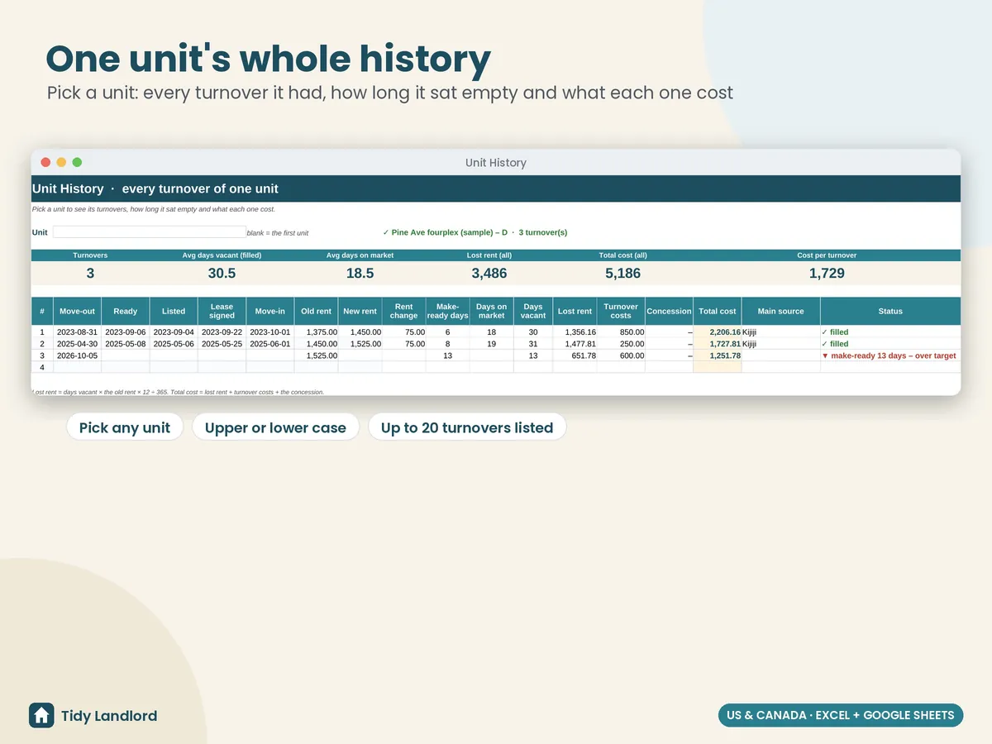Click the Pine Ave fourplex sample confirmation text
The width and height of the screenshot is (992, 744).
click(475, 233)
